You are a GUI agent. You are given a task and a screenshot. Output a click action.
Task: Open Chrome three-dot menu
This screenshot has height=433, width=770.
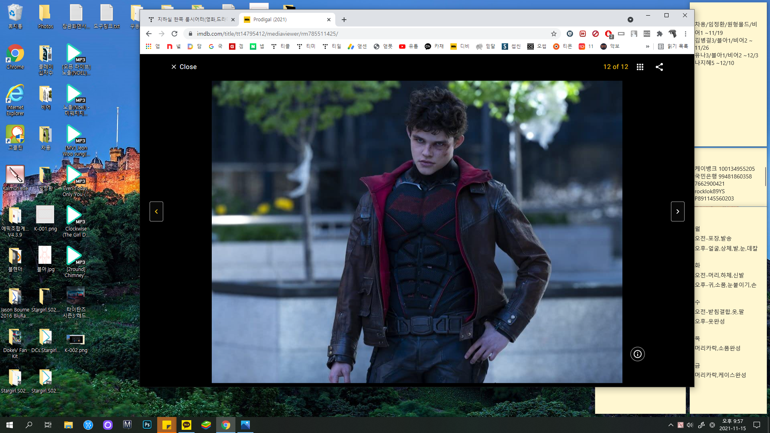[685, 34]
